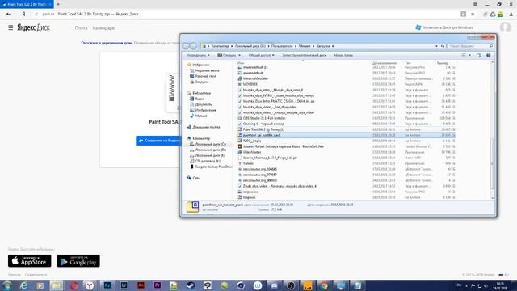Open Google Chrome from the taskbar
The image size is (517, 291).
324,285
